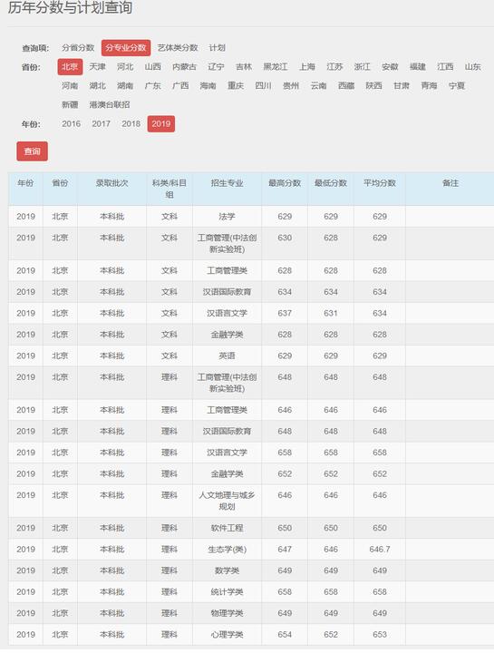Choose year 2018
This screenshot has height=653, width=494.
click(x=131, y=123)
